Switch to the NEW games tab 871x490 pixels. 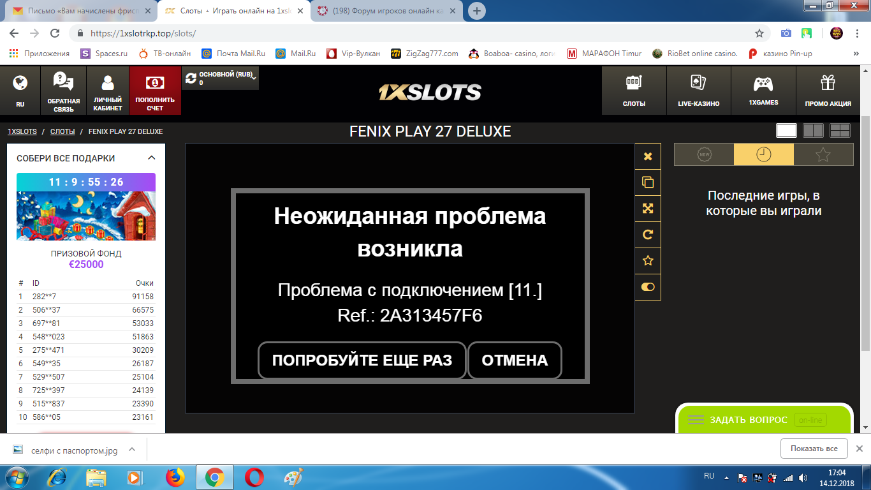703,154
